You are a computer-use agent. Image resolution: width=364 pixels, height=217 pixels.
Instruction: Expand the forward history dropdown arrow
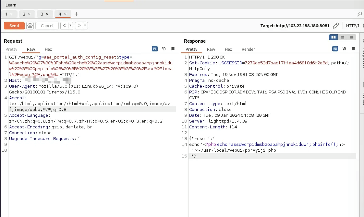(x=85, y=26)
